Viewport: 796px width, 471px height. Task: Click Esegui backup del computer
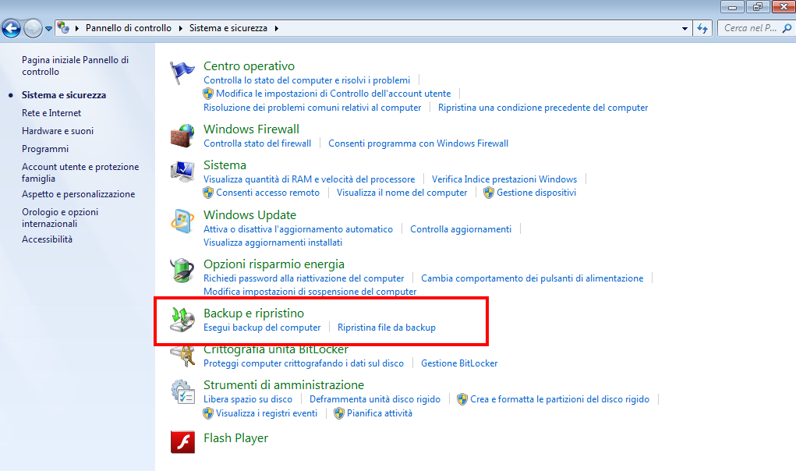pos(262,328)
